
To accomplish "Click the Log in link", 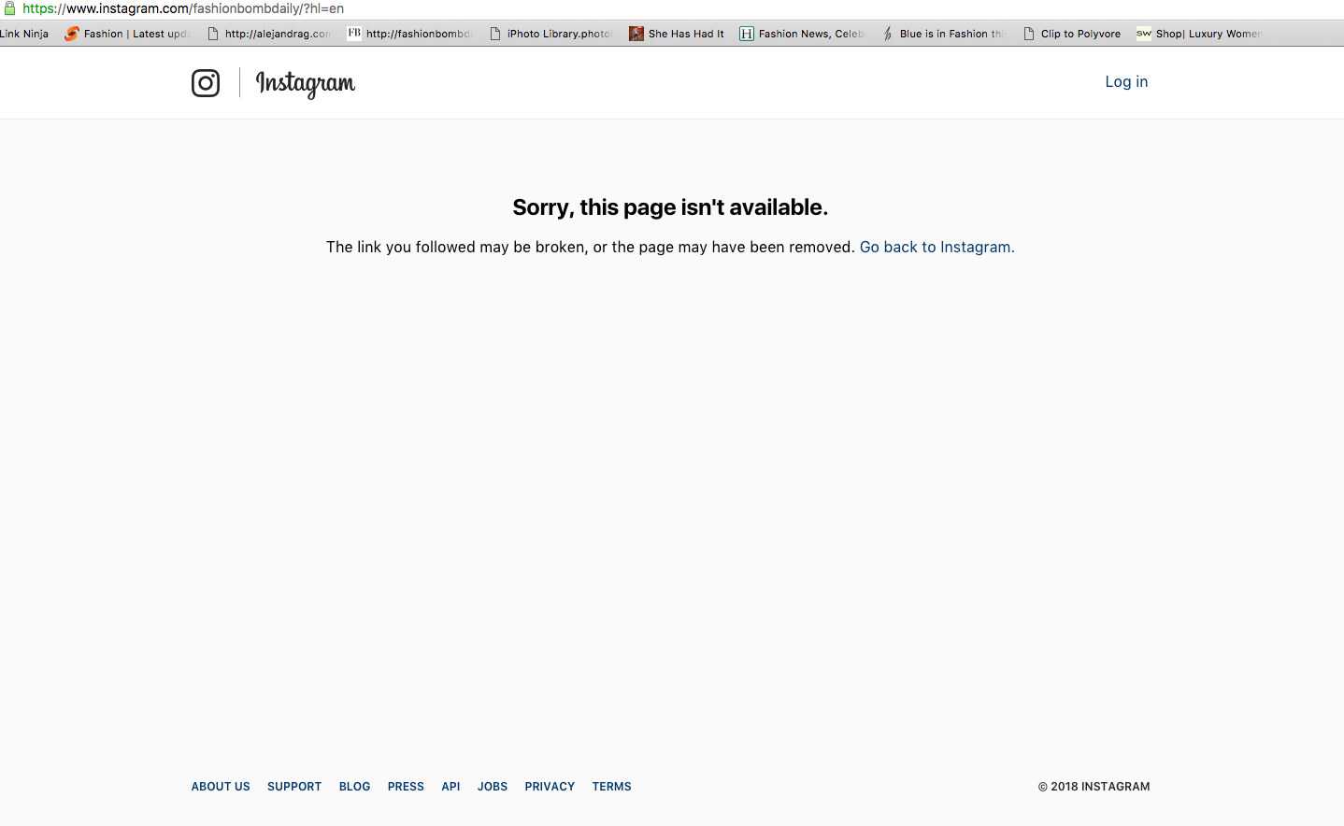I will coord(1126,82).
